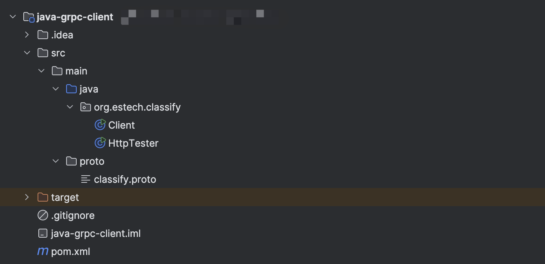The image size is (545, 264).
Task: Click the java-grpc-client.iml file icon
Action: click(43, 234)
